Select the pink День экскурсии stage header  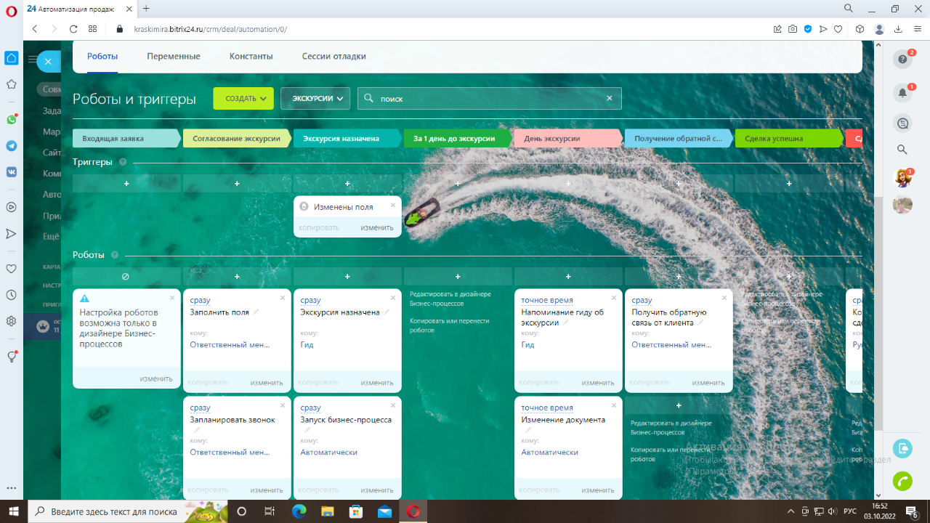coord(568,138)
